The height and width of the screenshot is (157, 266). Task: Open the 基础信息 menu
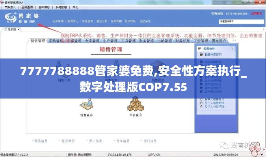point(44,7)
